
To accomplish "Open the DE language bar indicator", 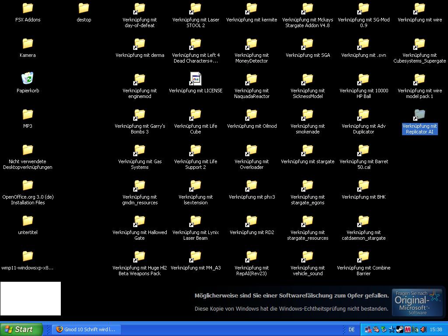I will tap(351, 329).
